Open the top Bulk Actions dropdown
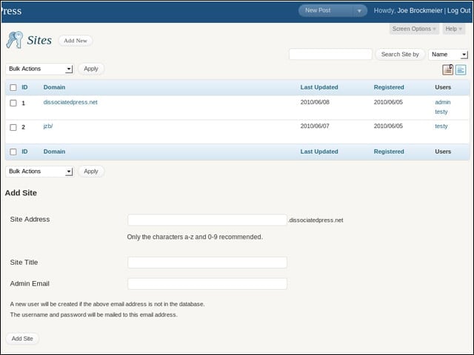The width and height of the screenshot is (474, 355). (x=39, y=69)
